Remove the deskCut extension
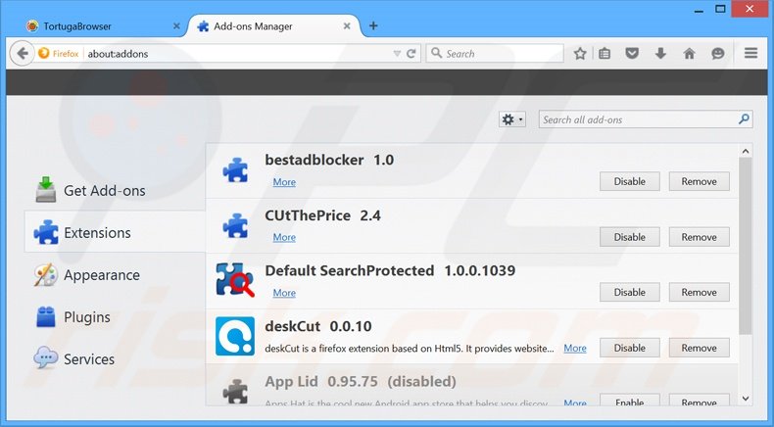Viewport: 774px width, 427px height. pos(699,348)
